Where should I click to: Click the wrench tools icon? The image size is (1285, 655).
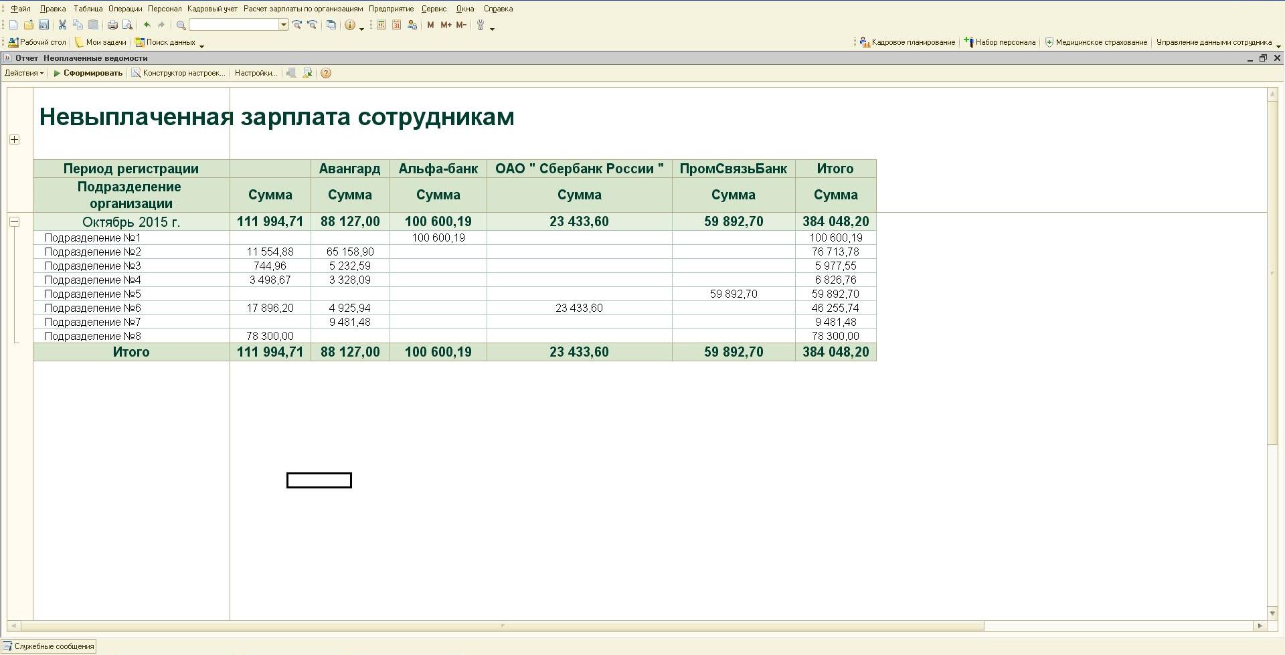coord(480,25)
